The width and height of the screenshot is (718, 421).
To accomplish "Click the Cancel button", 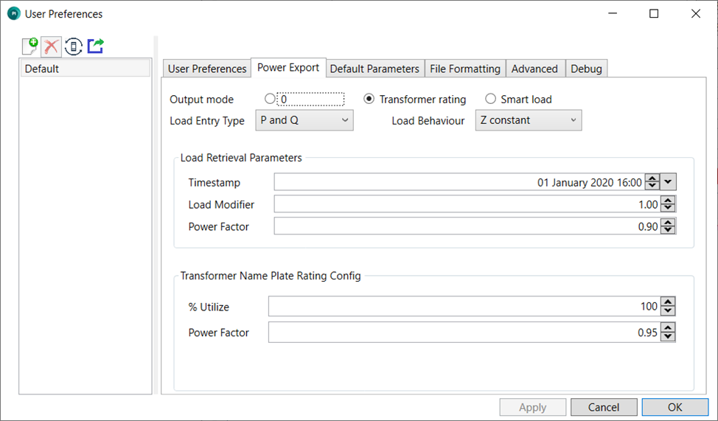I will tap(604, 407).
